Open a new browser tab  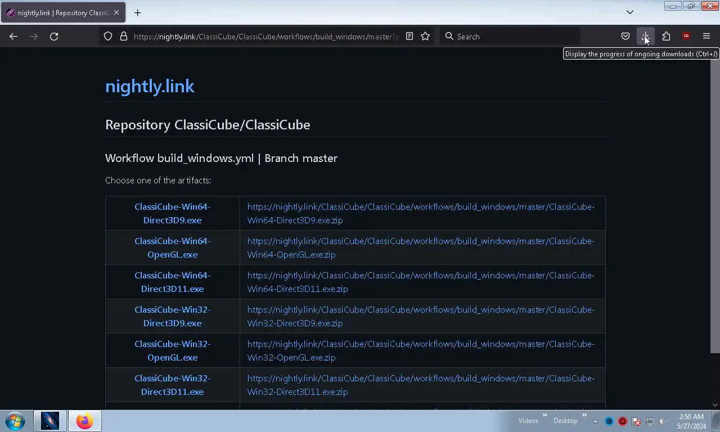pyautogui.click(x=137, y=12)
